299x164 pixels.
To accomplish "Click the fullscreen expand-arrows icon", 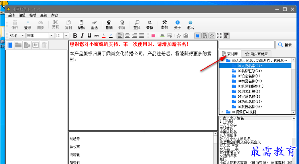I will click(219, 35).
